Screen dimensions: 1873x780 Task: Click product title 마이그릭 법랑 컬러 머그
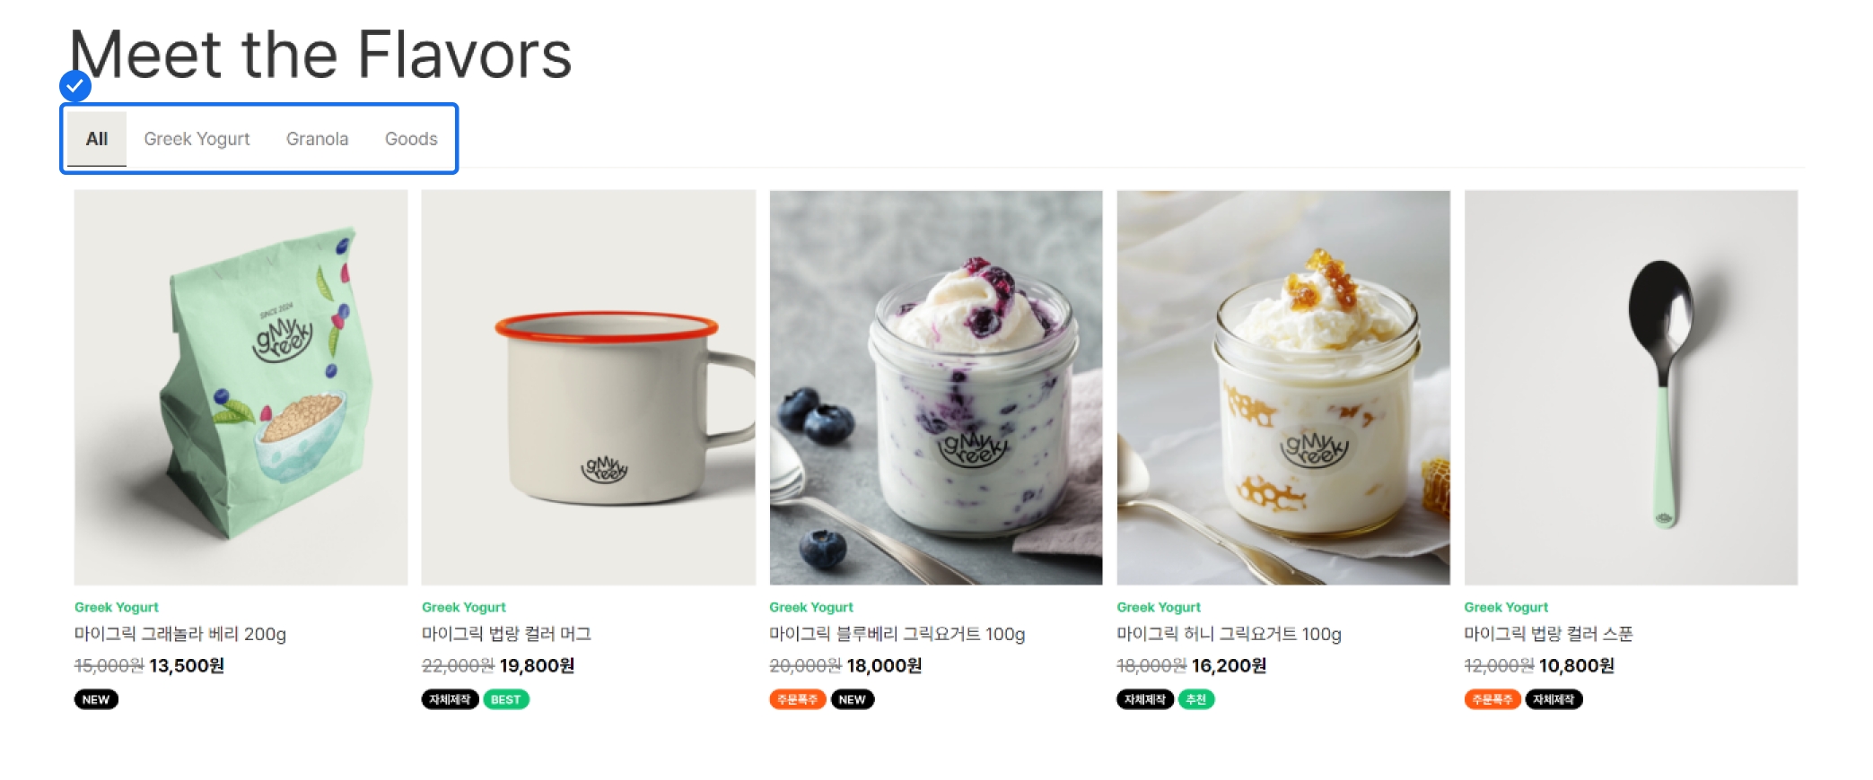pyautogui.click(x=506, y=634)
